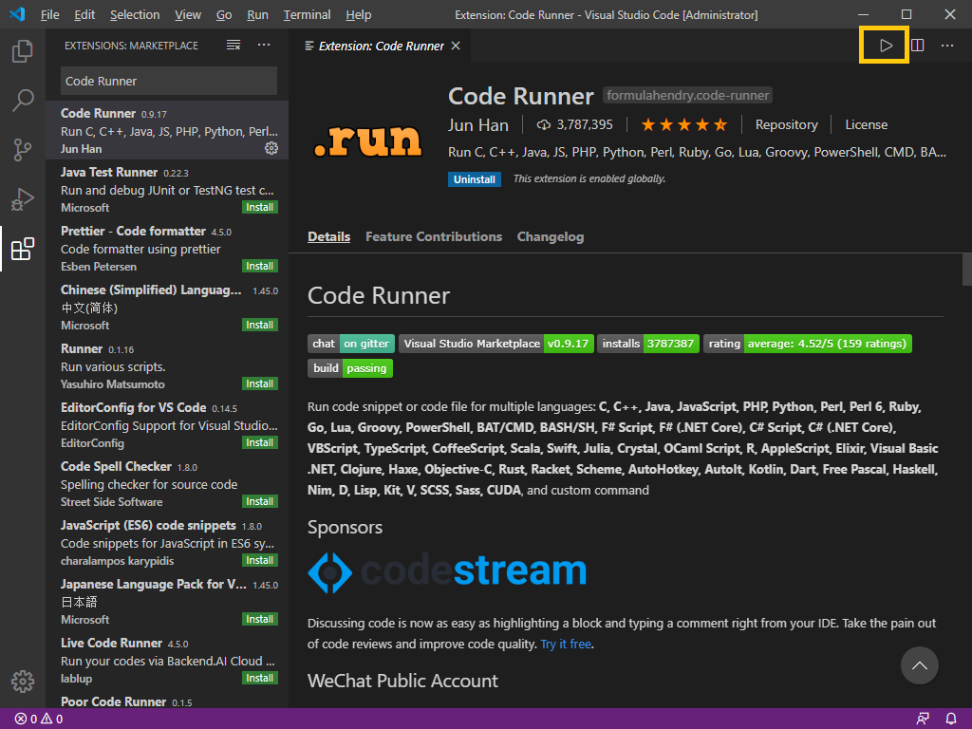Image resolution: width=972 pixels, height=729 pixels.
Task: Install Prettier - Code formatter extension
Action: click(260, 266)
